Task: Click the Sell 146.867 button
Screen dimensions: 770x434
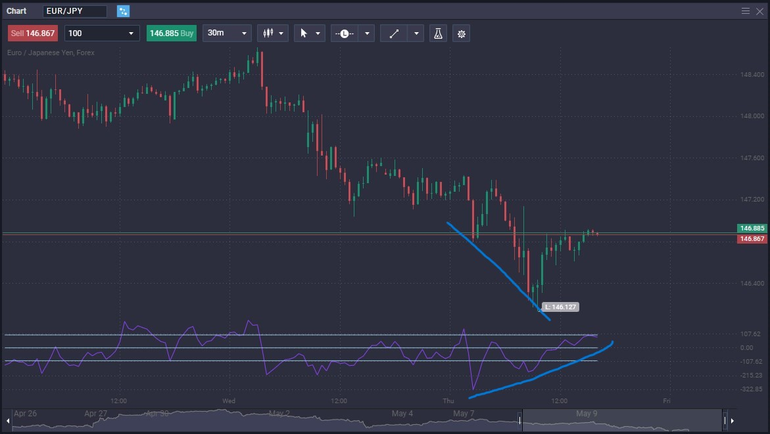Action: [32, 33]
